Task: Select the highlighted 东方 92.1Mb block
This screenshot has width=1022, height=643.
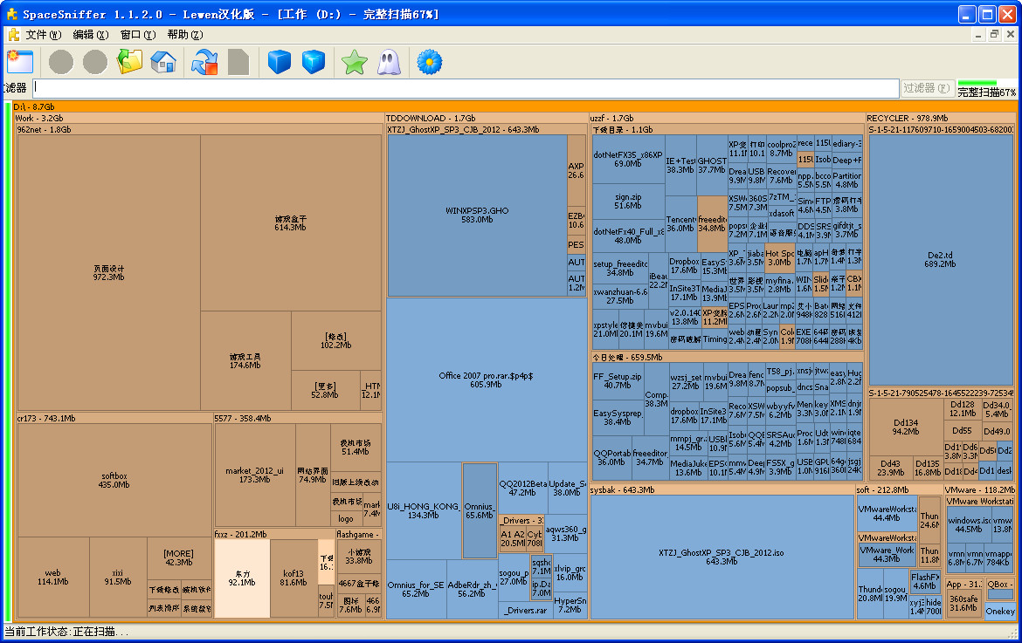Action: (x=242, y=578)
